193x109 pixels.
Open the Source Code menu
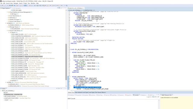tap(9, 3)
